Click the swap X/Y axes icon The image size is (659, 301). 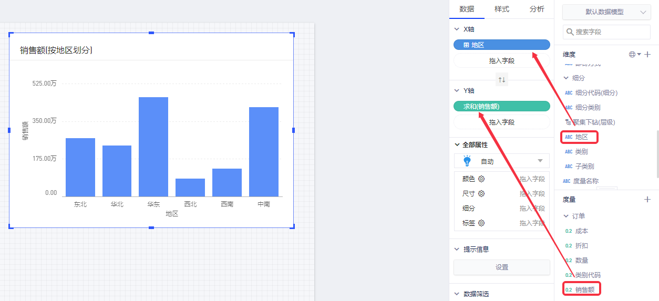click(502, 80)
